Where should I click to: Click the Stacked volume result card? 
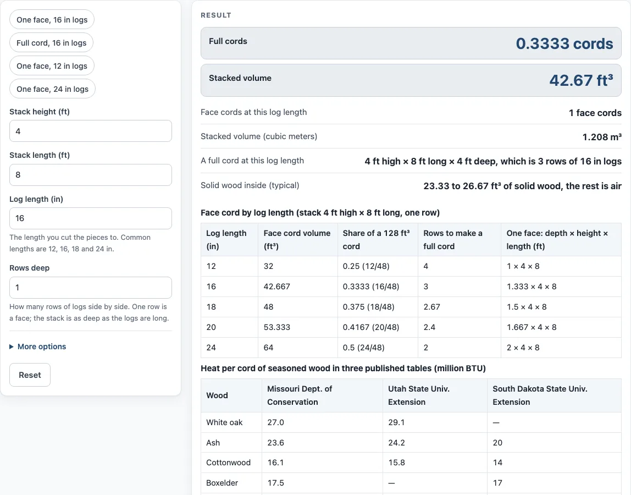point(411,80)
